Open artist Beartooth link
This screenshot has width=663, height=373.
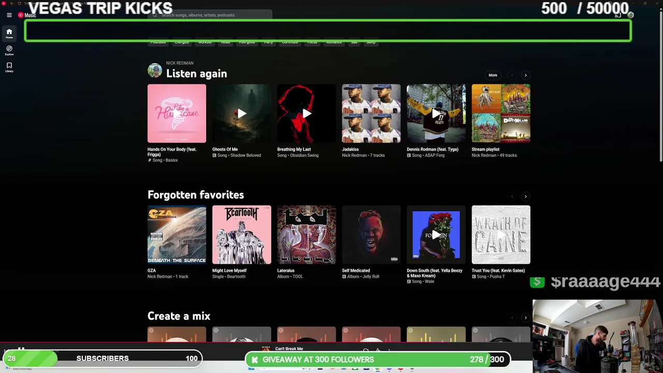point(236,277)
